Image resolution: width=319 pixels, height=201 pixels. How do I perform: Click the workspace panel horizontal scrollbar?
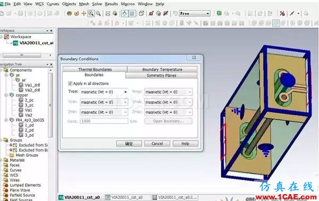click(22, 55)
